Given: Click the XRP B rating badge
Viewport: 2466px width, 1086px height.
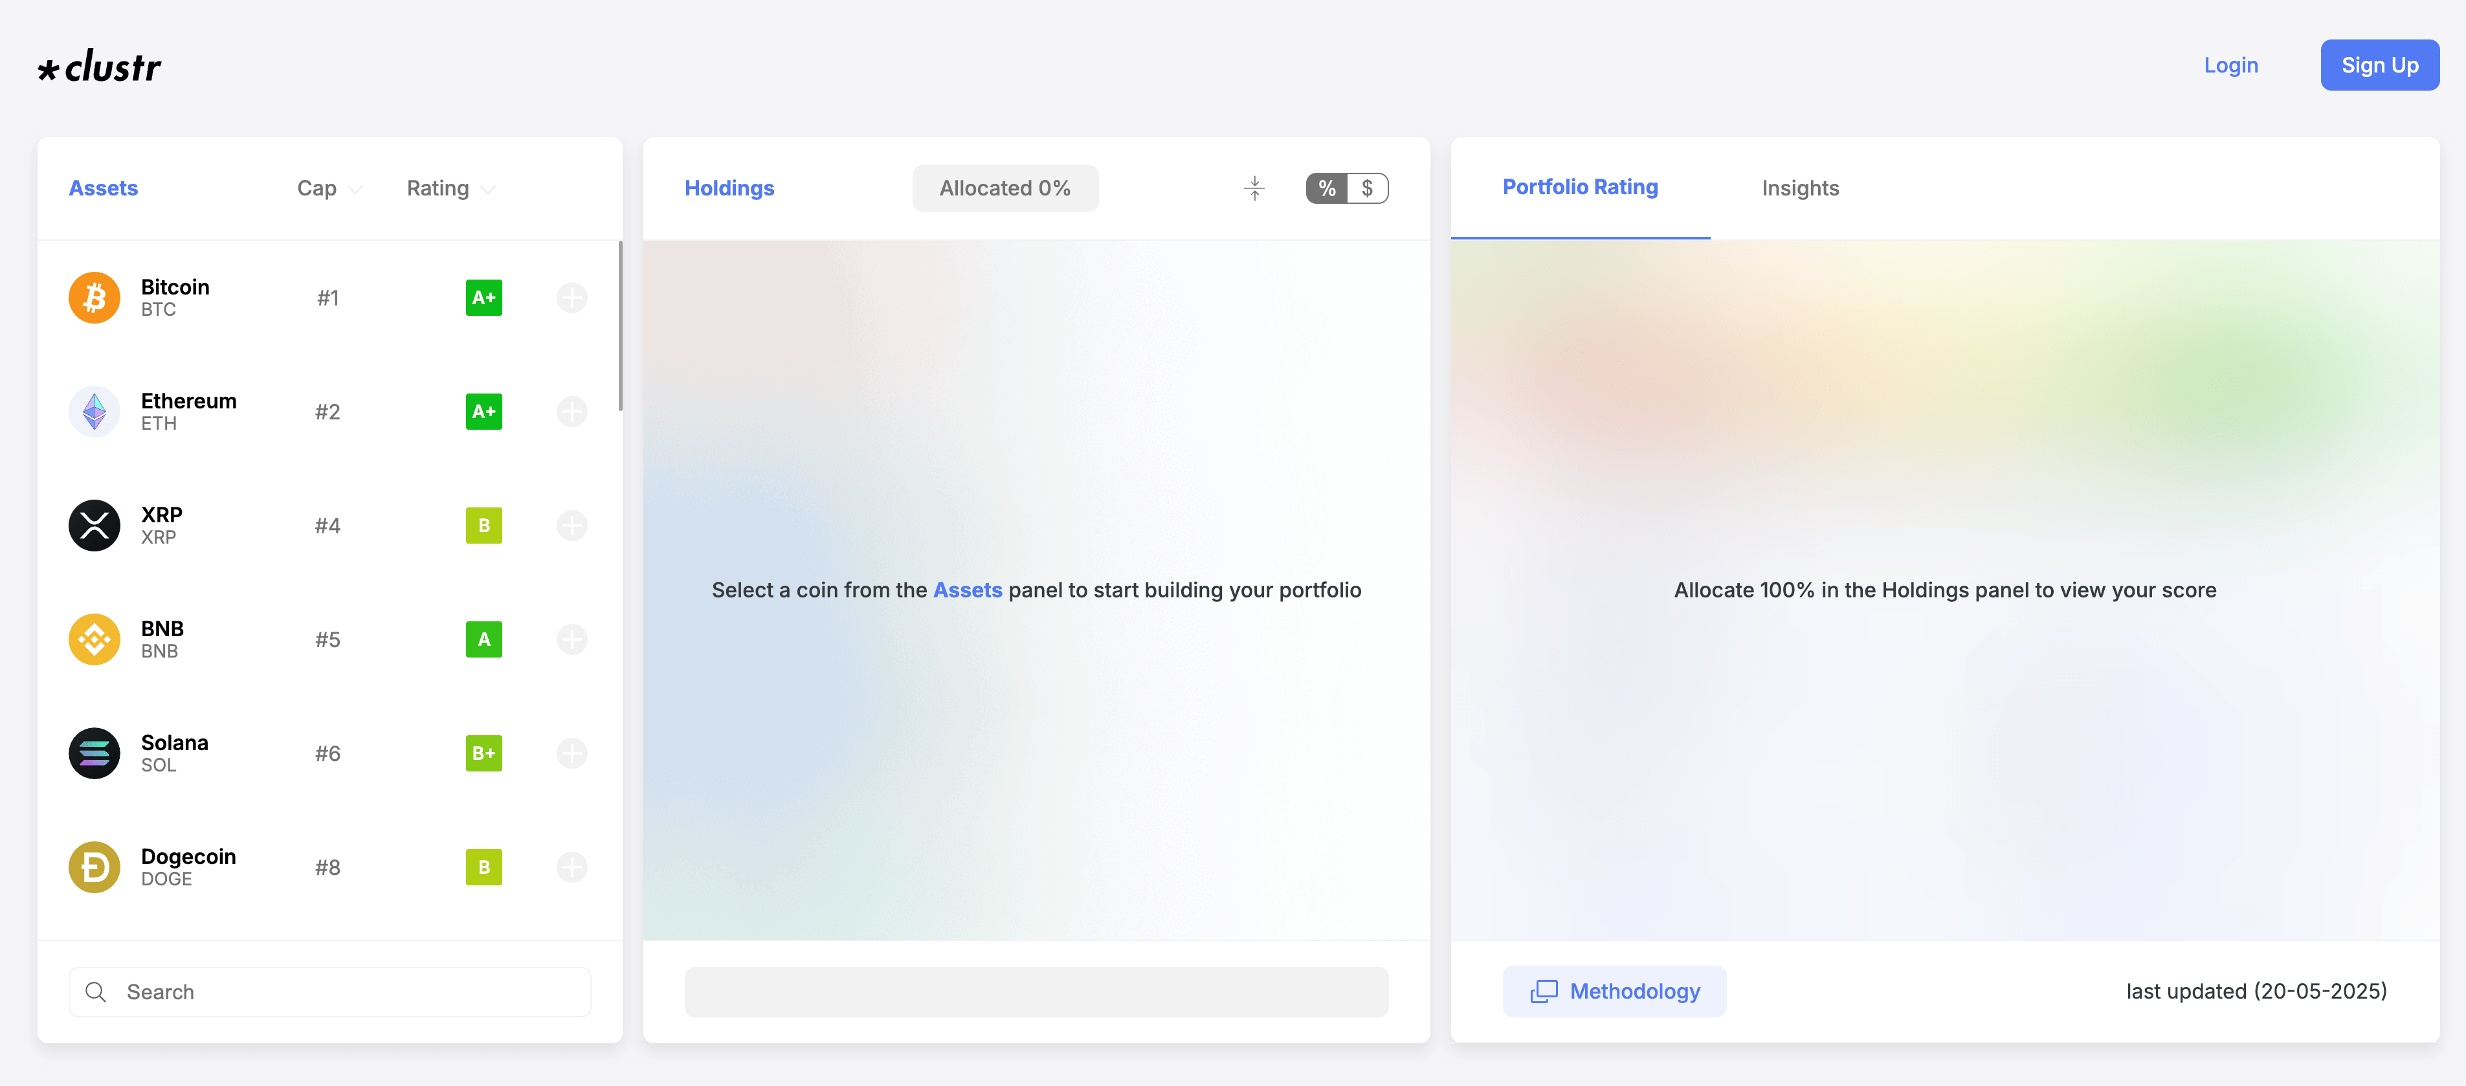Looking at the screenshot, I should pos(483,526).
